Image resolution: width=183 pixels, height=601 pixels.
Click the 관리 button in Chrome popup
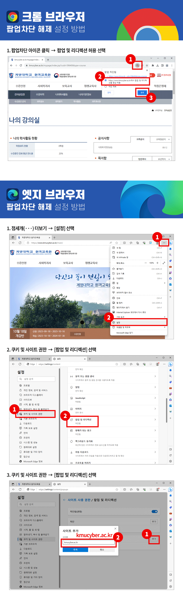[109, 92]
